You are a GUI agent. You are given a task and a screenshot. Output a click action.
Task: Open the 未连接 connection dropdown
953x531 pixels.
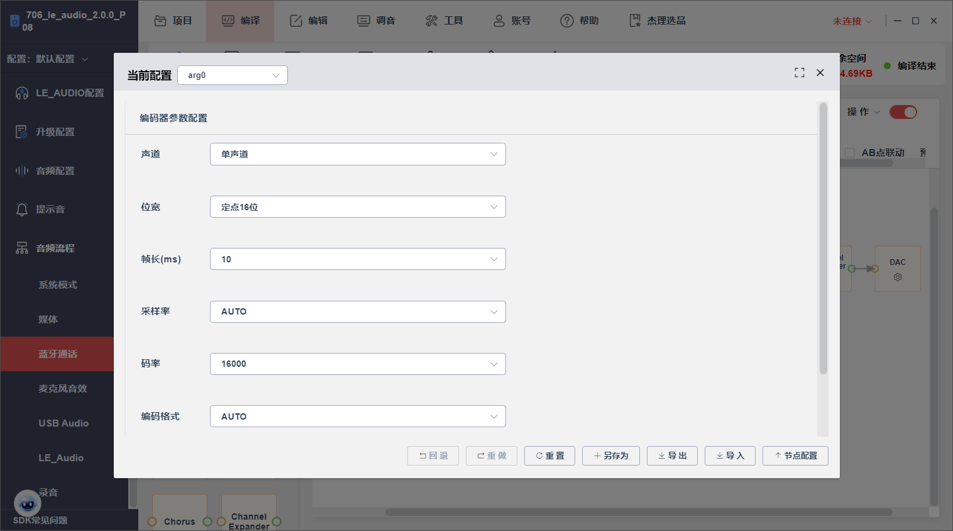point(852,21)
